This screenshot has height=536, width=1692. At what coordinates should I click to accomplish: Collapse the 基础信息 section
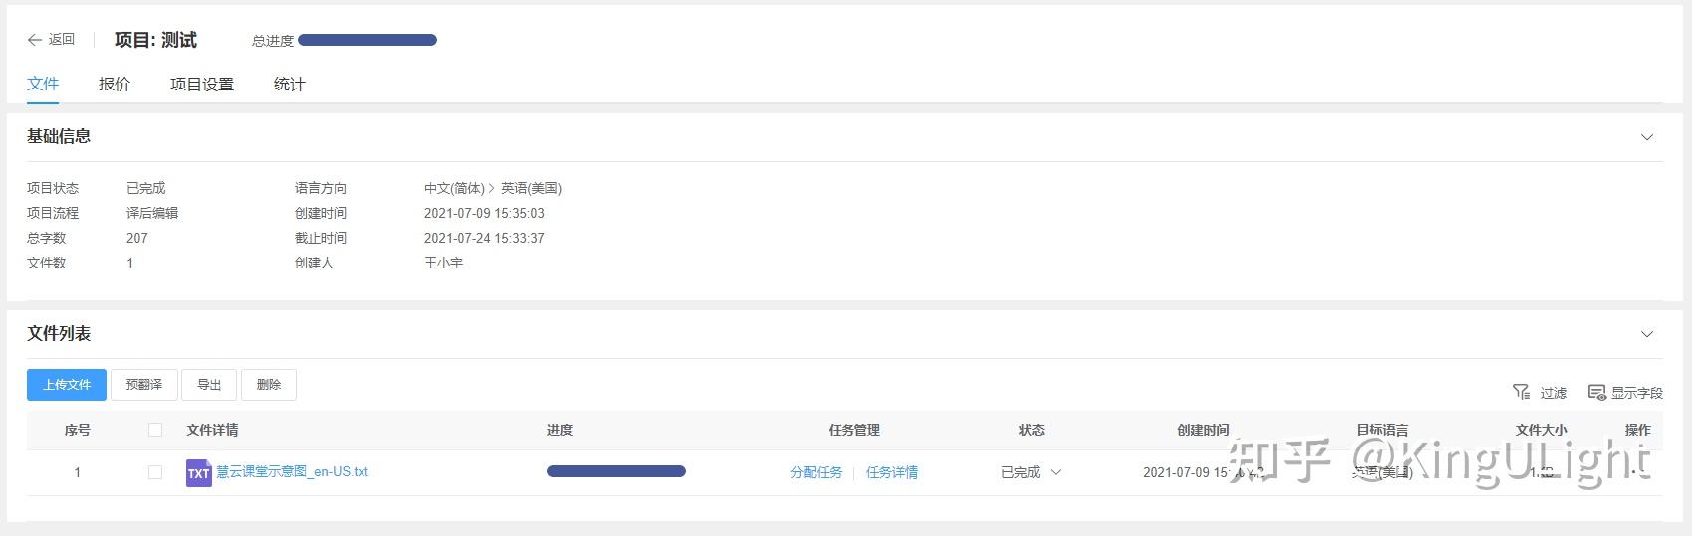(x=1646, y=137)
